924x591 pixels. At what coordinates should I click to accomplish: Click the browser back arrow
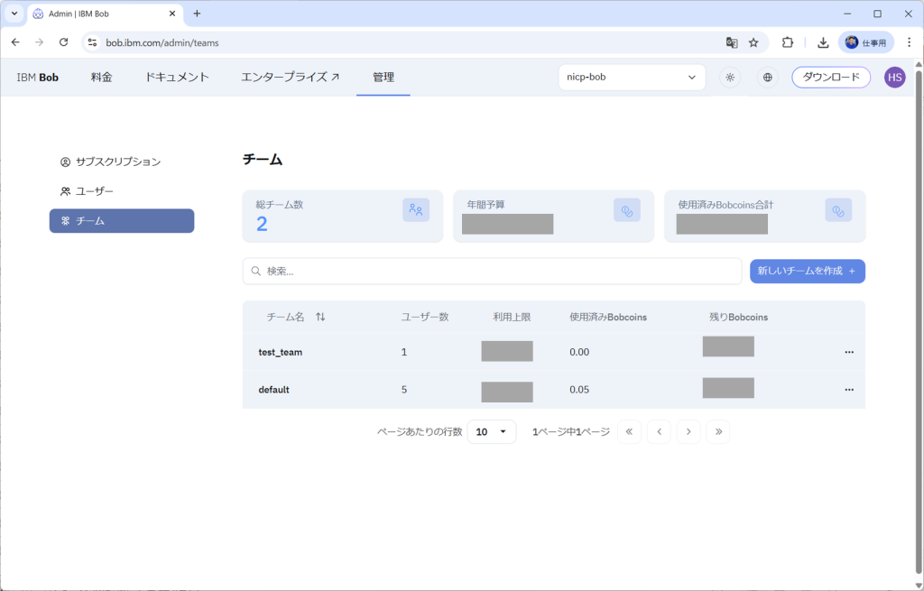click(15, 42)
